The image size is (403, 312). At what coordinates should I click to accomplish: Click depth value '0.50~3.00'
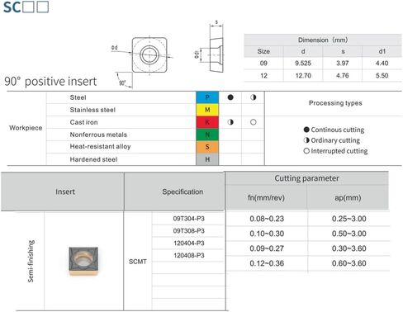(x=348, y=234)
